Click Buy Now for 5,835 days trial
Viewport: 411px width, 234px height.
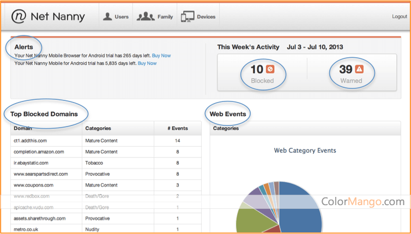click(147, 63)
